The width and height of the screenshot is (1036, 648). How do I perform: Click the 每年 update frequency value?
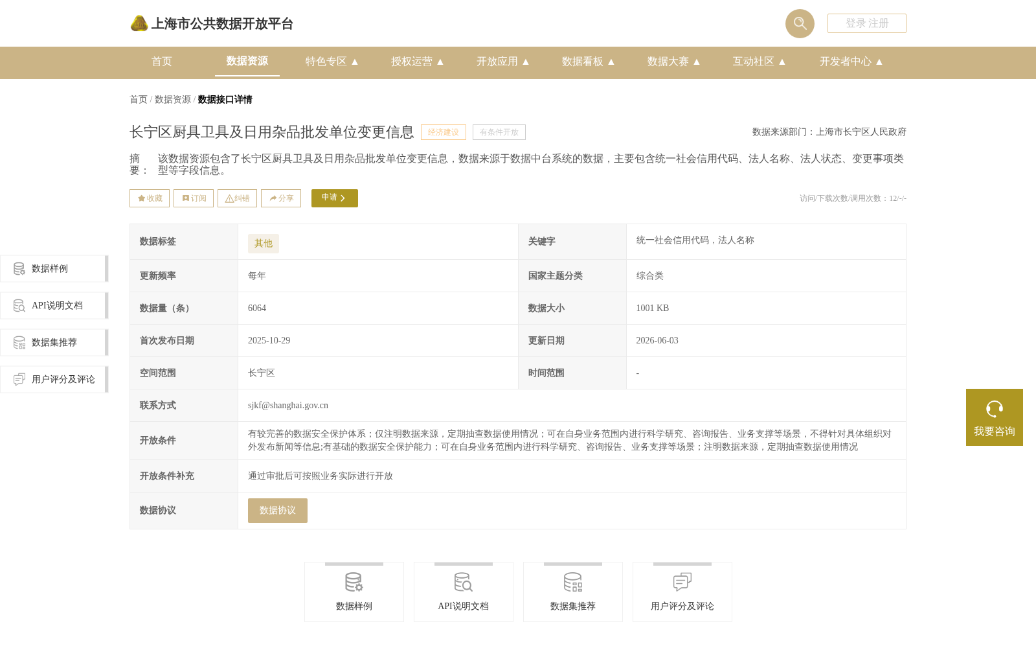tap(257, 276)
